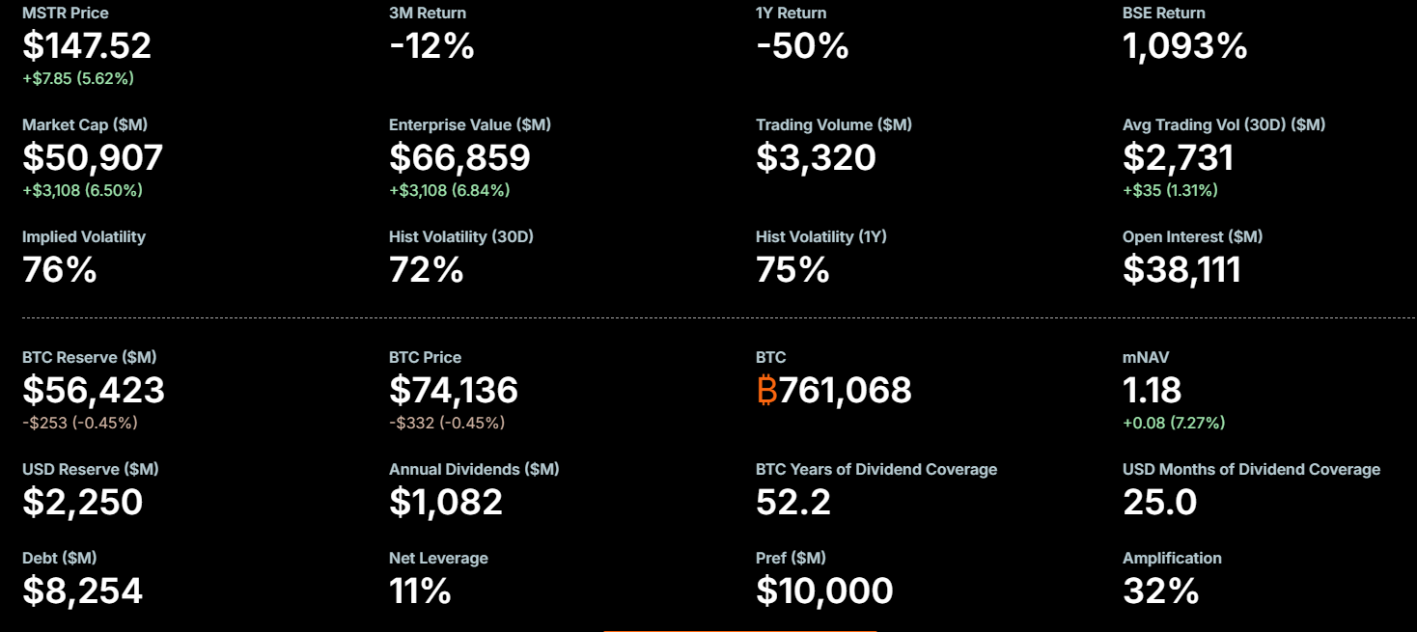Click the MSTR Price value $147.52
Image resolution: width=1417 pixels, height=632 pixels.
tap(87, 46)
